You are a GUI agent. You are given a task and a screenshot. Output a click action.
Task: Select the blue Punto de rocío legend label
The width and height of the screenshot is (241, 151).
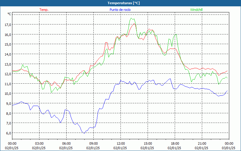coord(120,10)
